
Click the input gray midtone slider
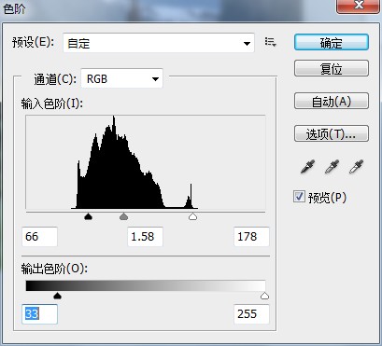[124, 216]
